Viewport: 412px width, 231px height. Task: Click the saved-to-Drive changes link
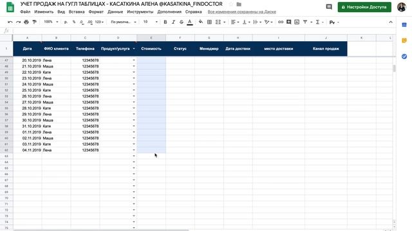coord(242,12)
